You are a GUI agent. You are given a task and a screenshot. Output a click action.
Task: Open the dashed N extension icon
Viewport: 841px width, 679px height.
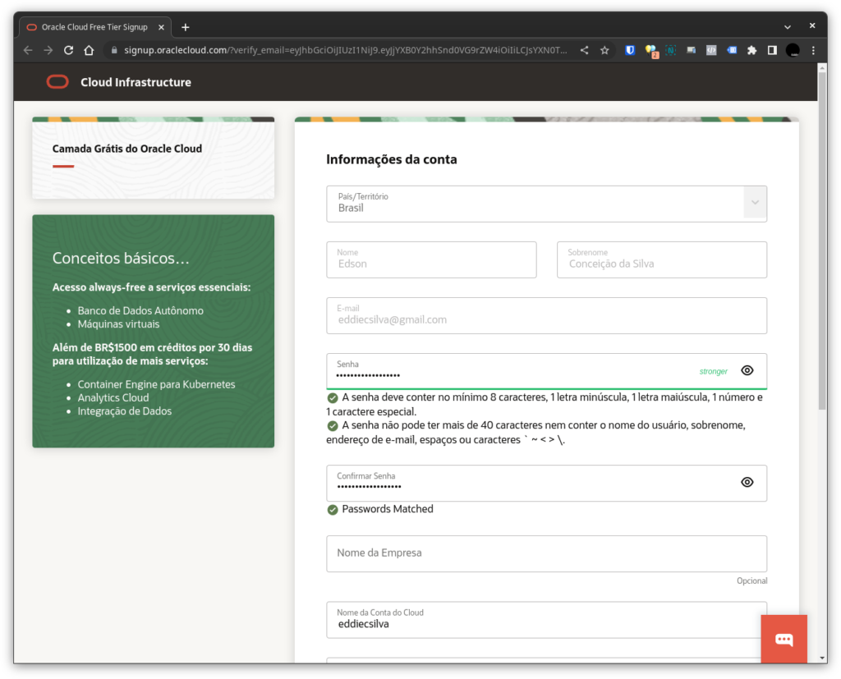click(670, 50)
